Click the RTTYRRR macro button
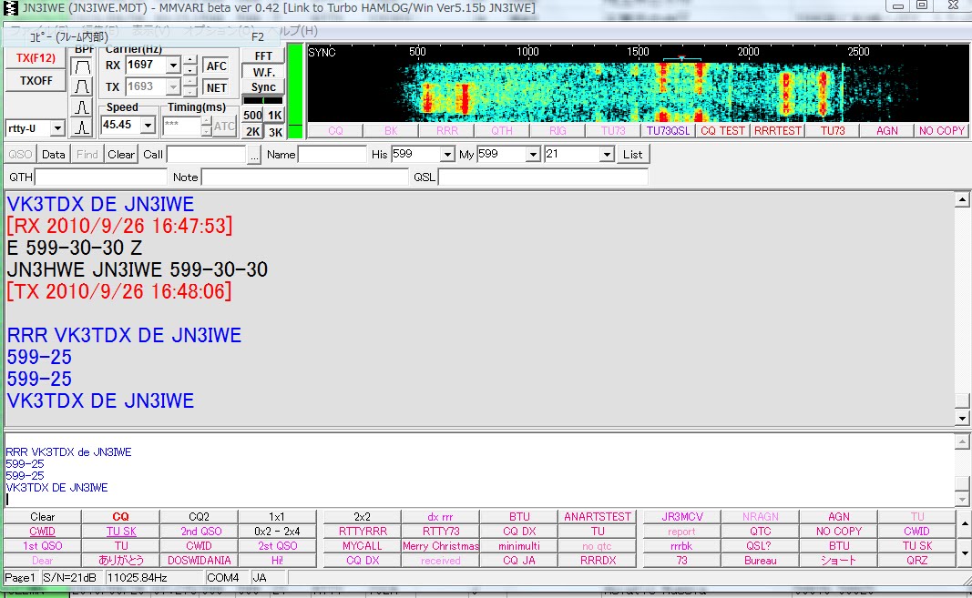This screenshot has height=598, width=972. click(x=362, y=532)
